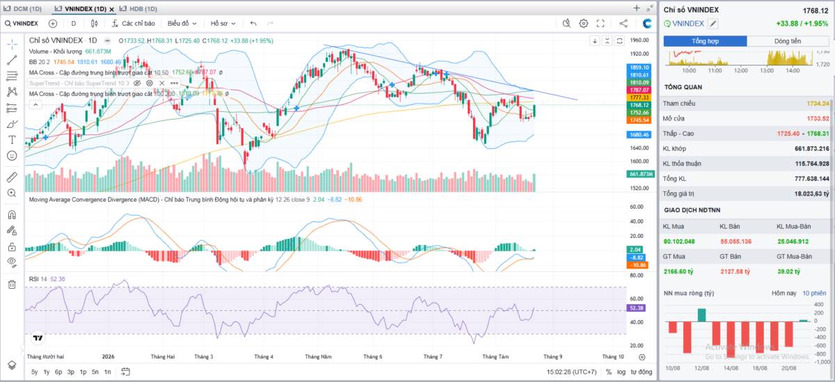
Task: Add a new chart tab with plus
Action: click(637, 8)
